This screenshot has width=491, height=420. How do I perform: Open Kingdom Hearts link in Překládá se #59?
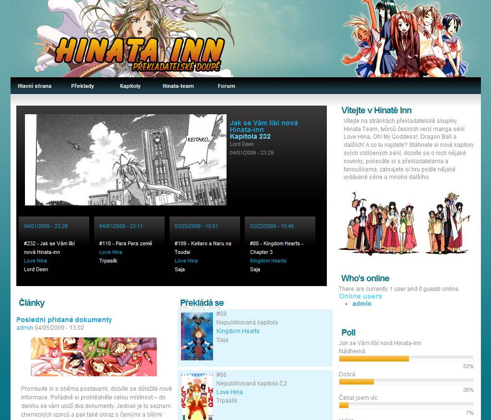tap(238, 331)
